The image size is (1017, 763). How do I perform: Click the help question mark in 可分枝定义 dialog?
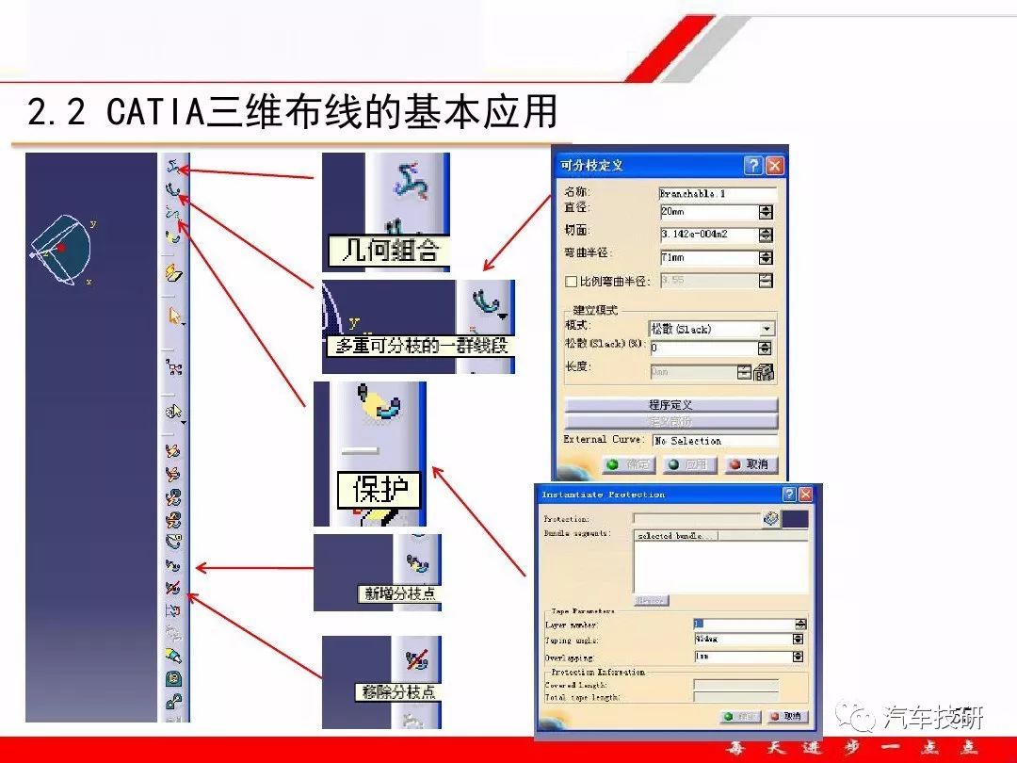tap(753, 166)
